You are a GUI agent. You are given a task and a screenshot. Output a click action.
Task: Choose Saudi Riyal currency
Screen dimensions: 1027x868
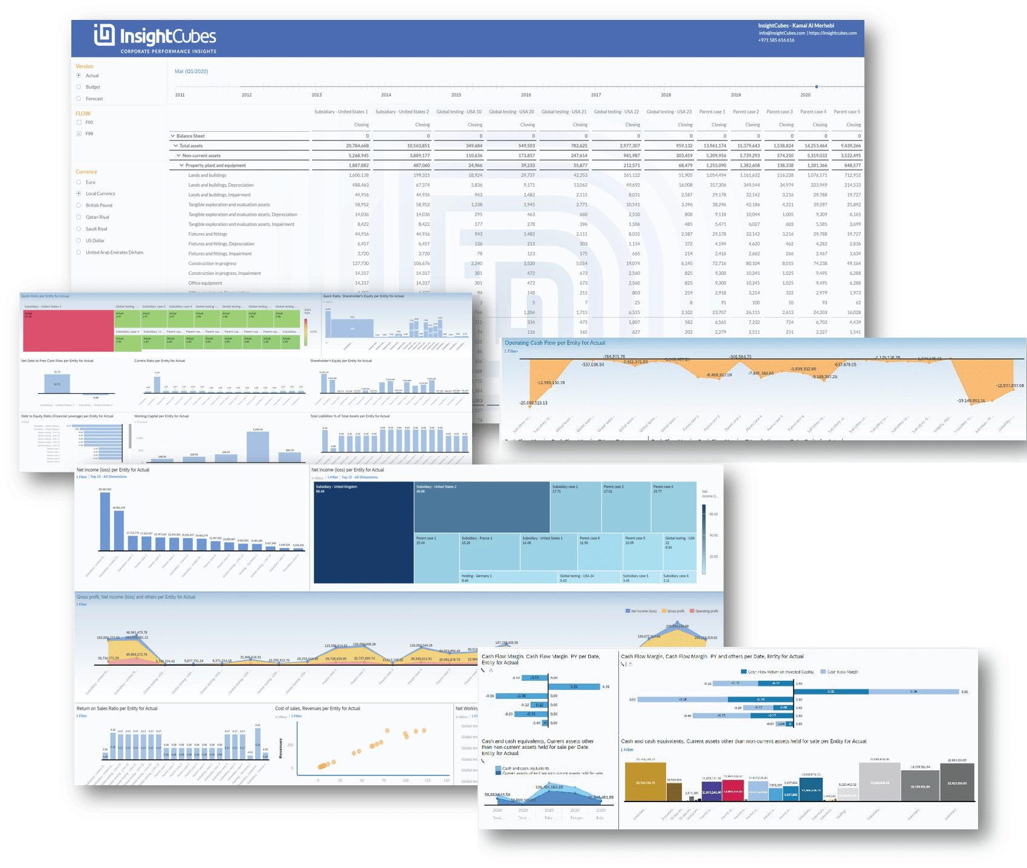79,229
